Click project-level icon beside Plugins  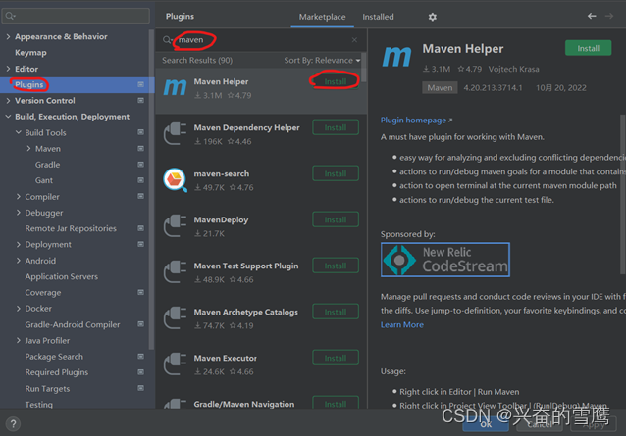[141, 84]
